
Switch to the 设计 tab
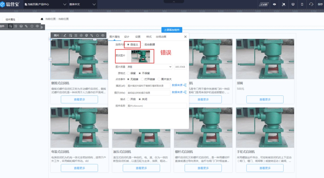click(127, 37)
